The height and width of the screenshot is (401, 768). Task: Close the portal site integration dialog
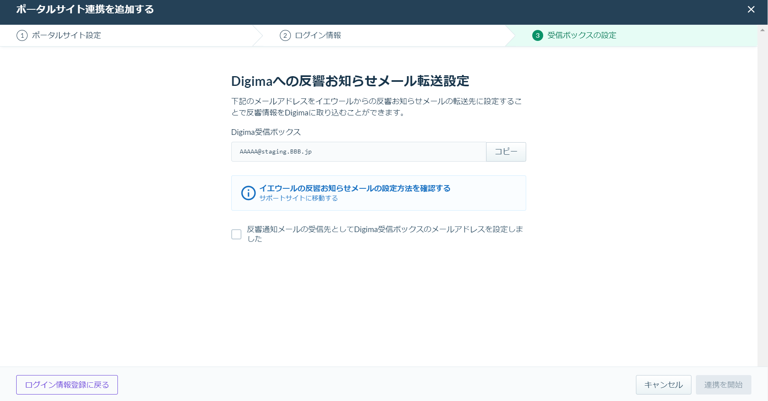pyautogui.click(x=751, y=9)
